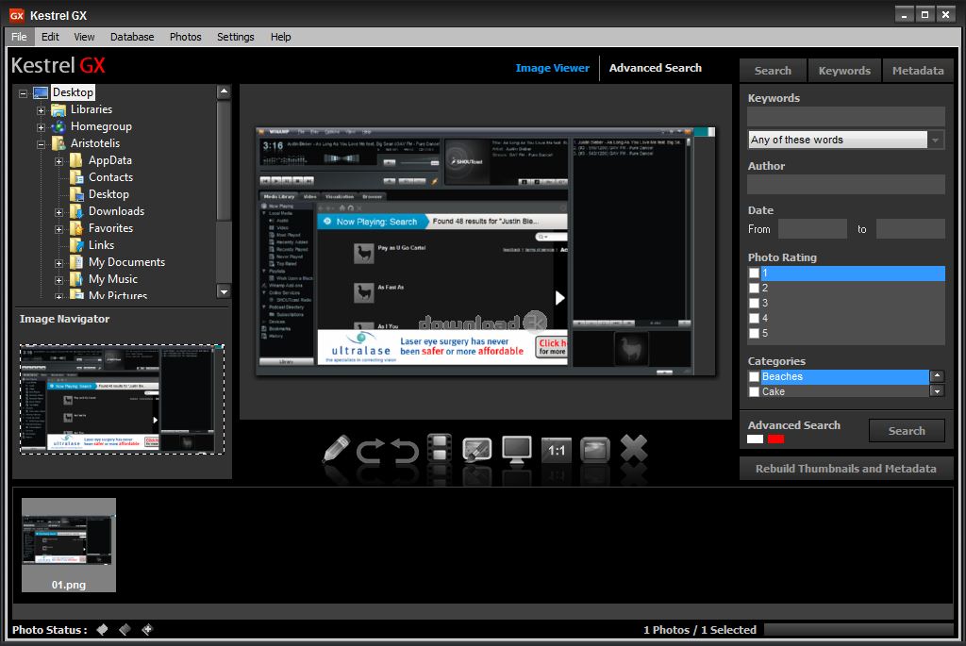Check the Cake category checkbox
The width and height of the screenshot is (966, 646).
754,391
